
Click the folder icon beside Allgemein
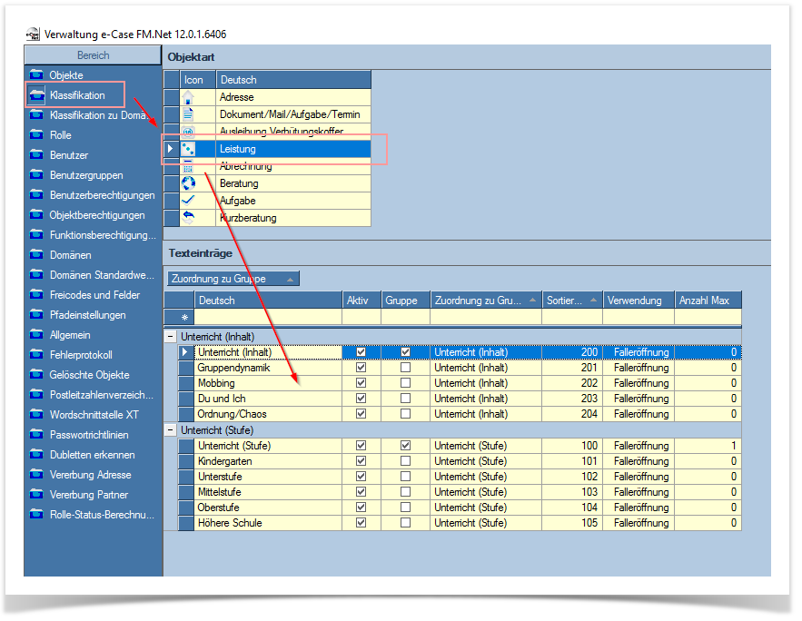pos(36,335)
